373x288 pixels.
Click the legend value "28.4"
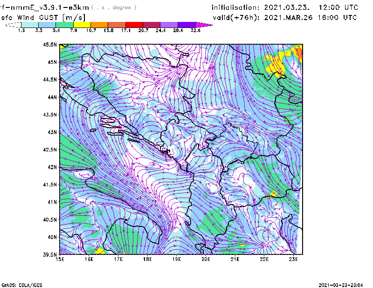click(x=178, y=30)
